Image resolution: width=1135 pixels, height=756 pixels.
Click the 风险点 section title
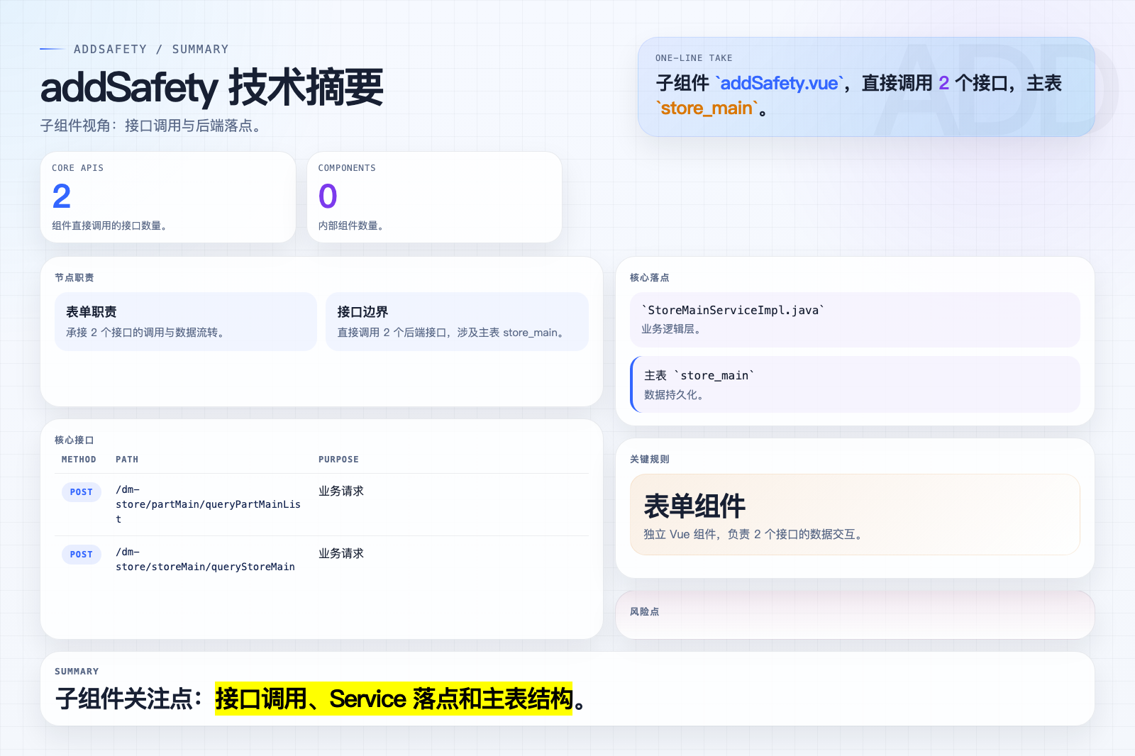(x=645, y=611)
